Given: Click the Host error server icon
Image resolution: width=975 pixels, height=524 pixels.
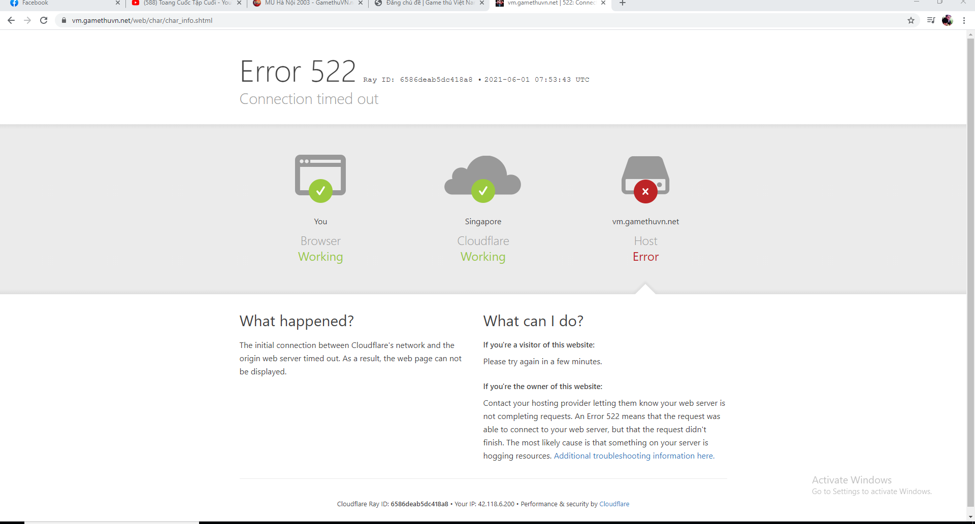Looking at the screenshot, I should click(x=645, y=179).
